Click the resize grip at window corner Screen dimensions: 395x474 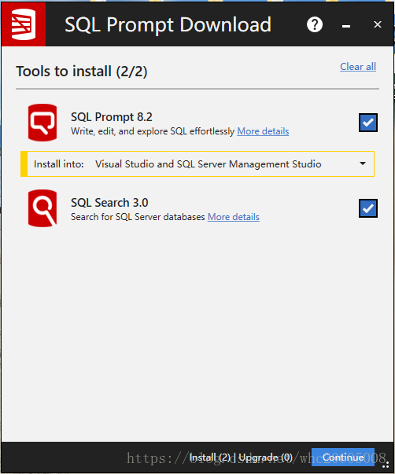[386, 465]
